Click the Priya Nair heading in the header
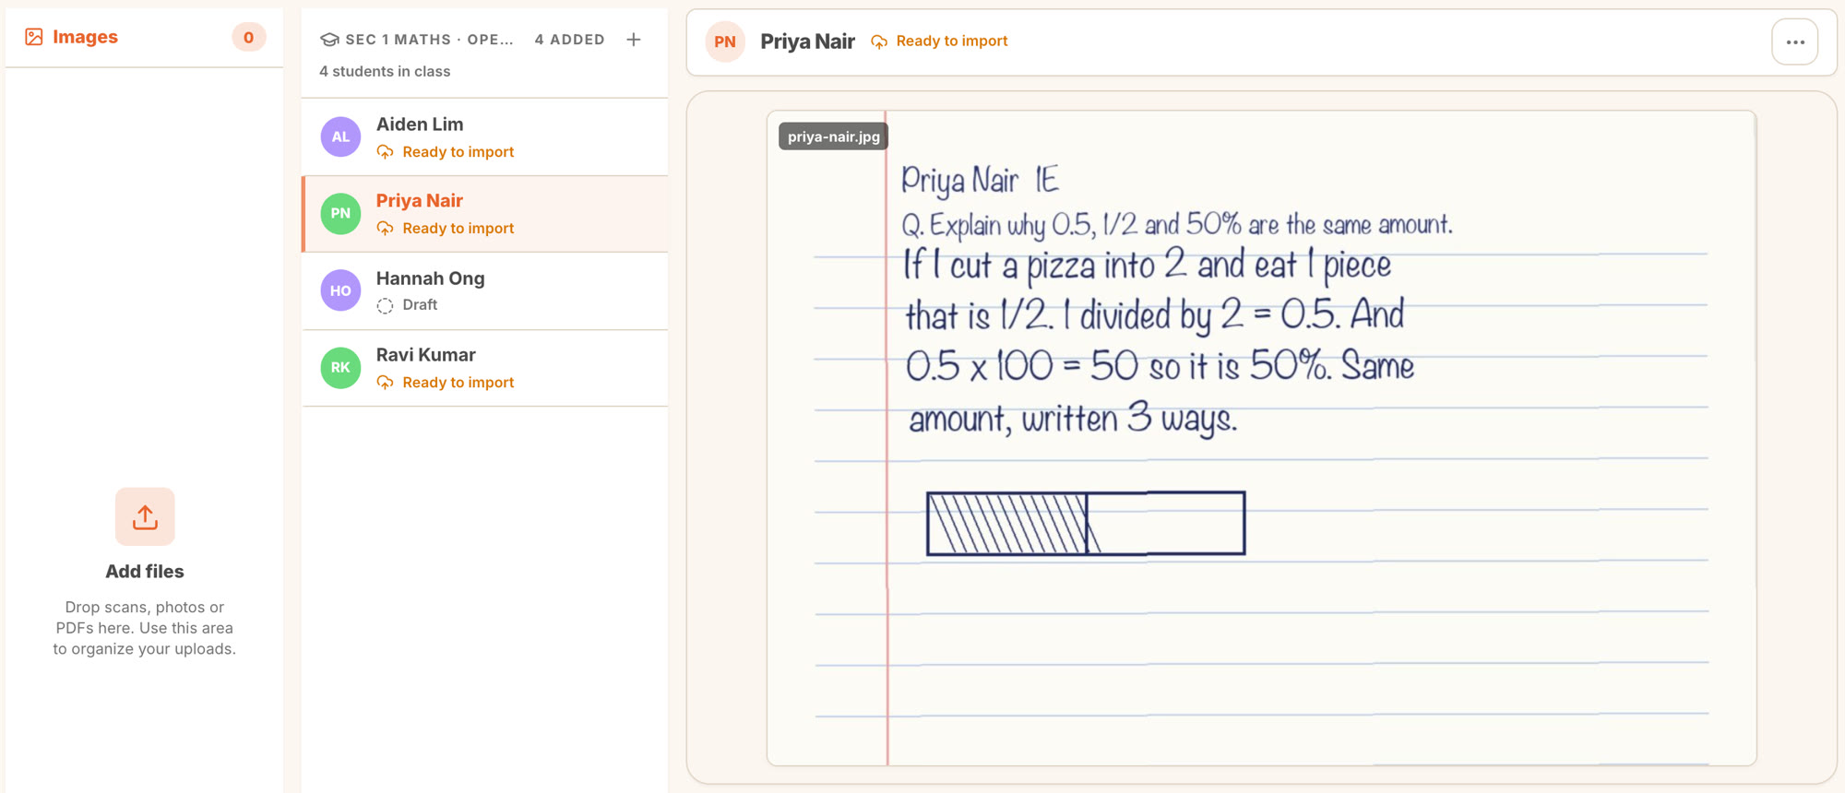 pyautogui.click(x=807, y=41)
